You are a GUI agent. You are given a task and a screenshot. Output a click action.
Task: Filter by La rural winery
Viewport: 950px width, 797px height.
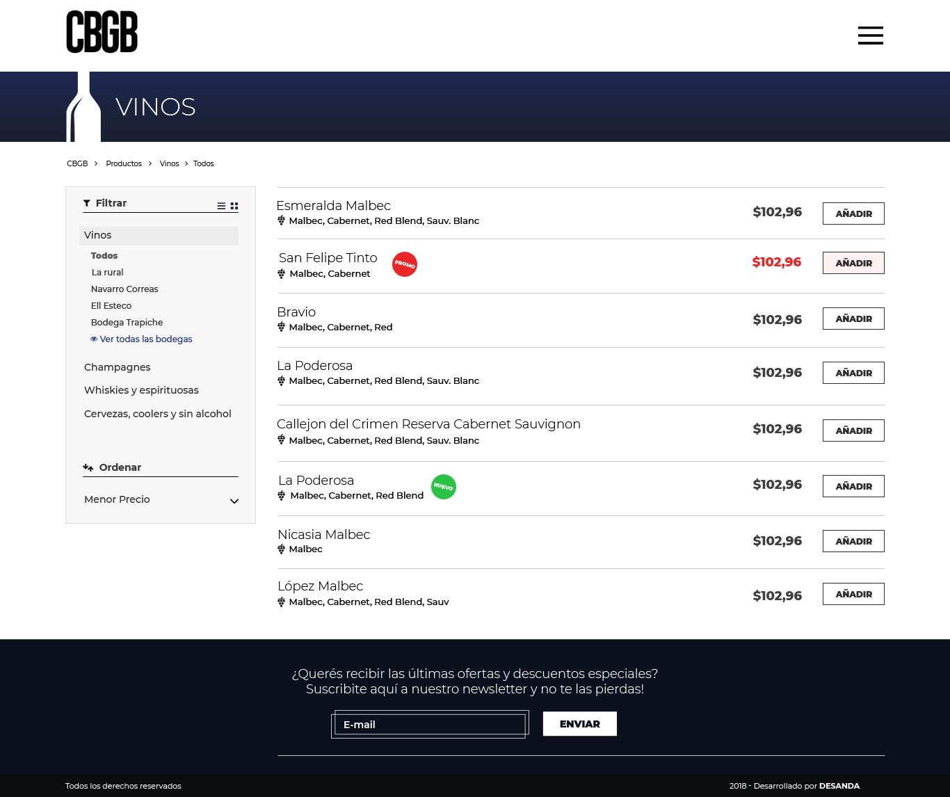click(108, 273)
